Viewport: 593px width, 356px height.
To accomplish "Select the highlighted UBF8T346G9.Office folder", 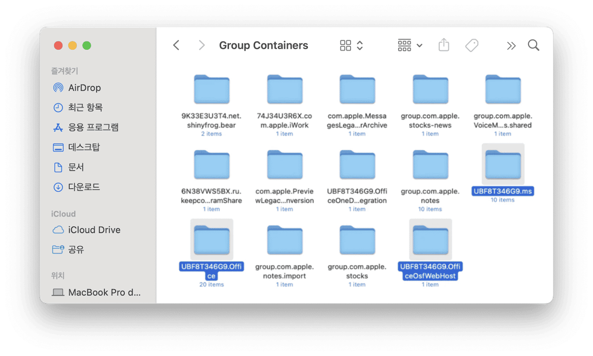I will click(x=212, y=240).
